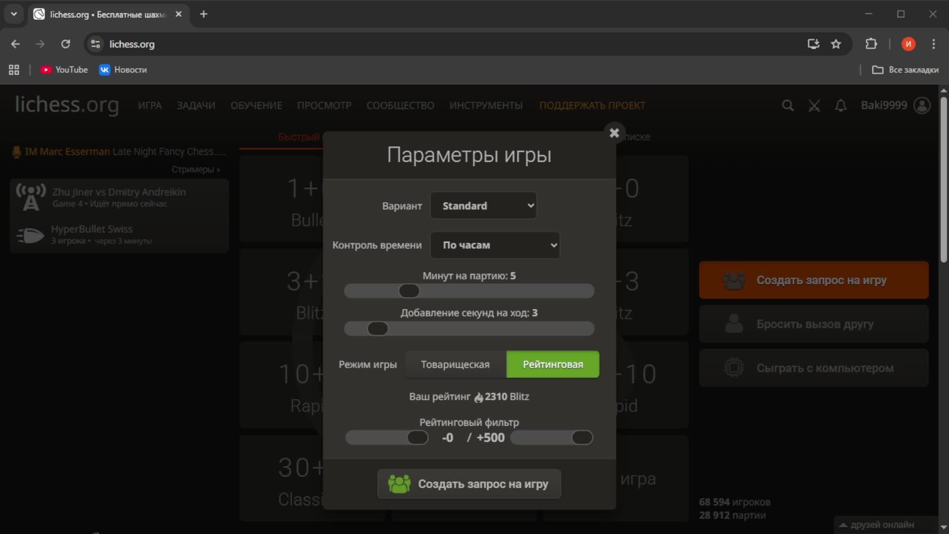Open browser extensions puzzle icon
This screenshot has height=534, width=949.
tap(871, 44)
